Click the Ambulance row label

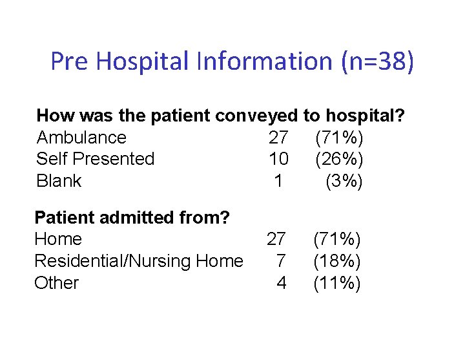pos(81,137)
